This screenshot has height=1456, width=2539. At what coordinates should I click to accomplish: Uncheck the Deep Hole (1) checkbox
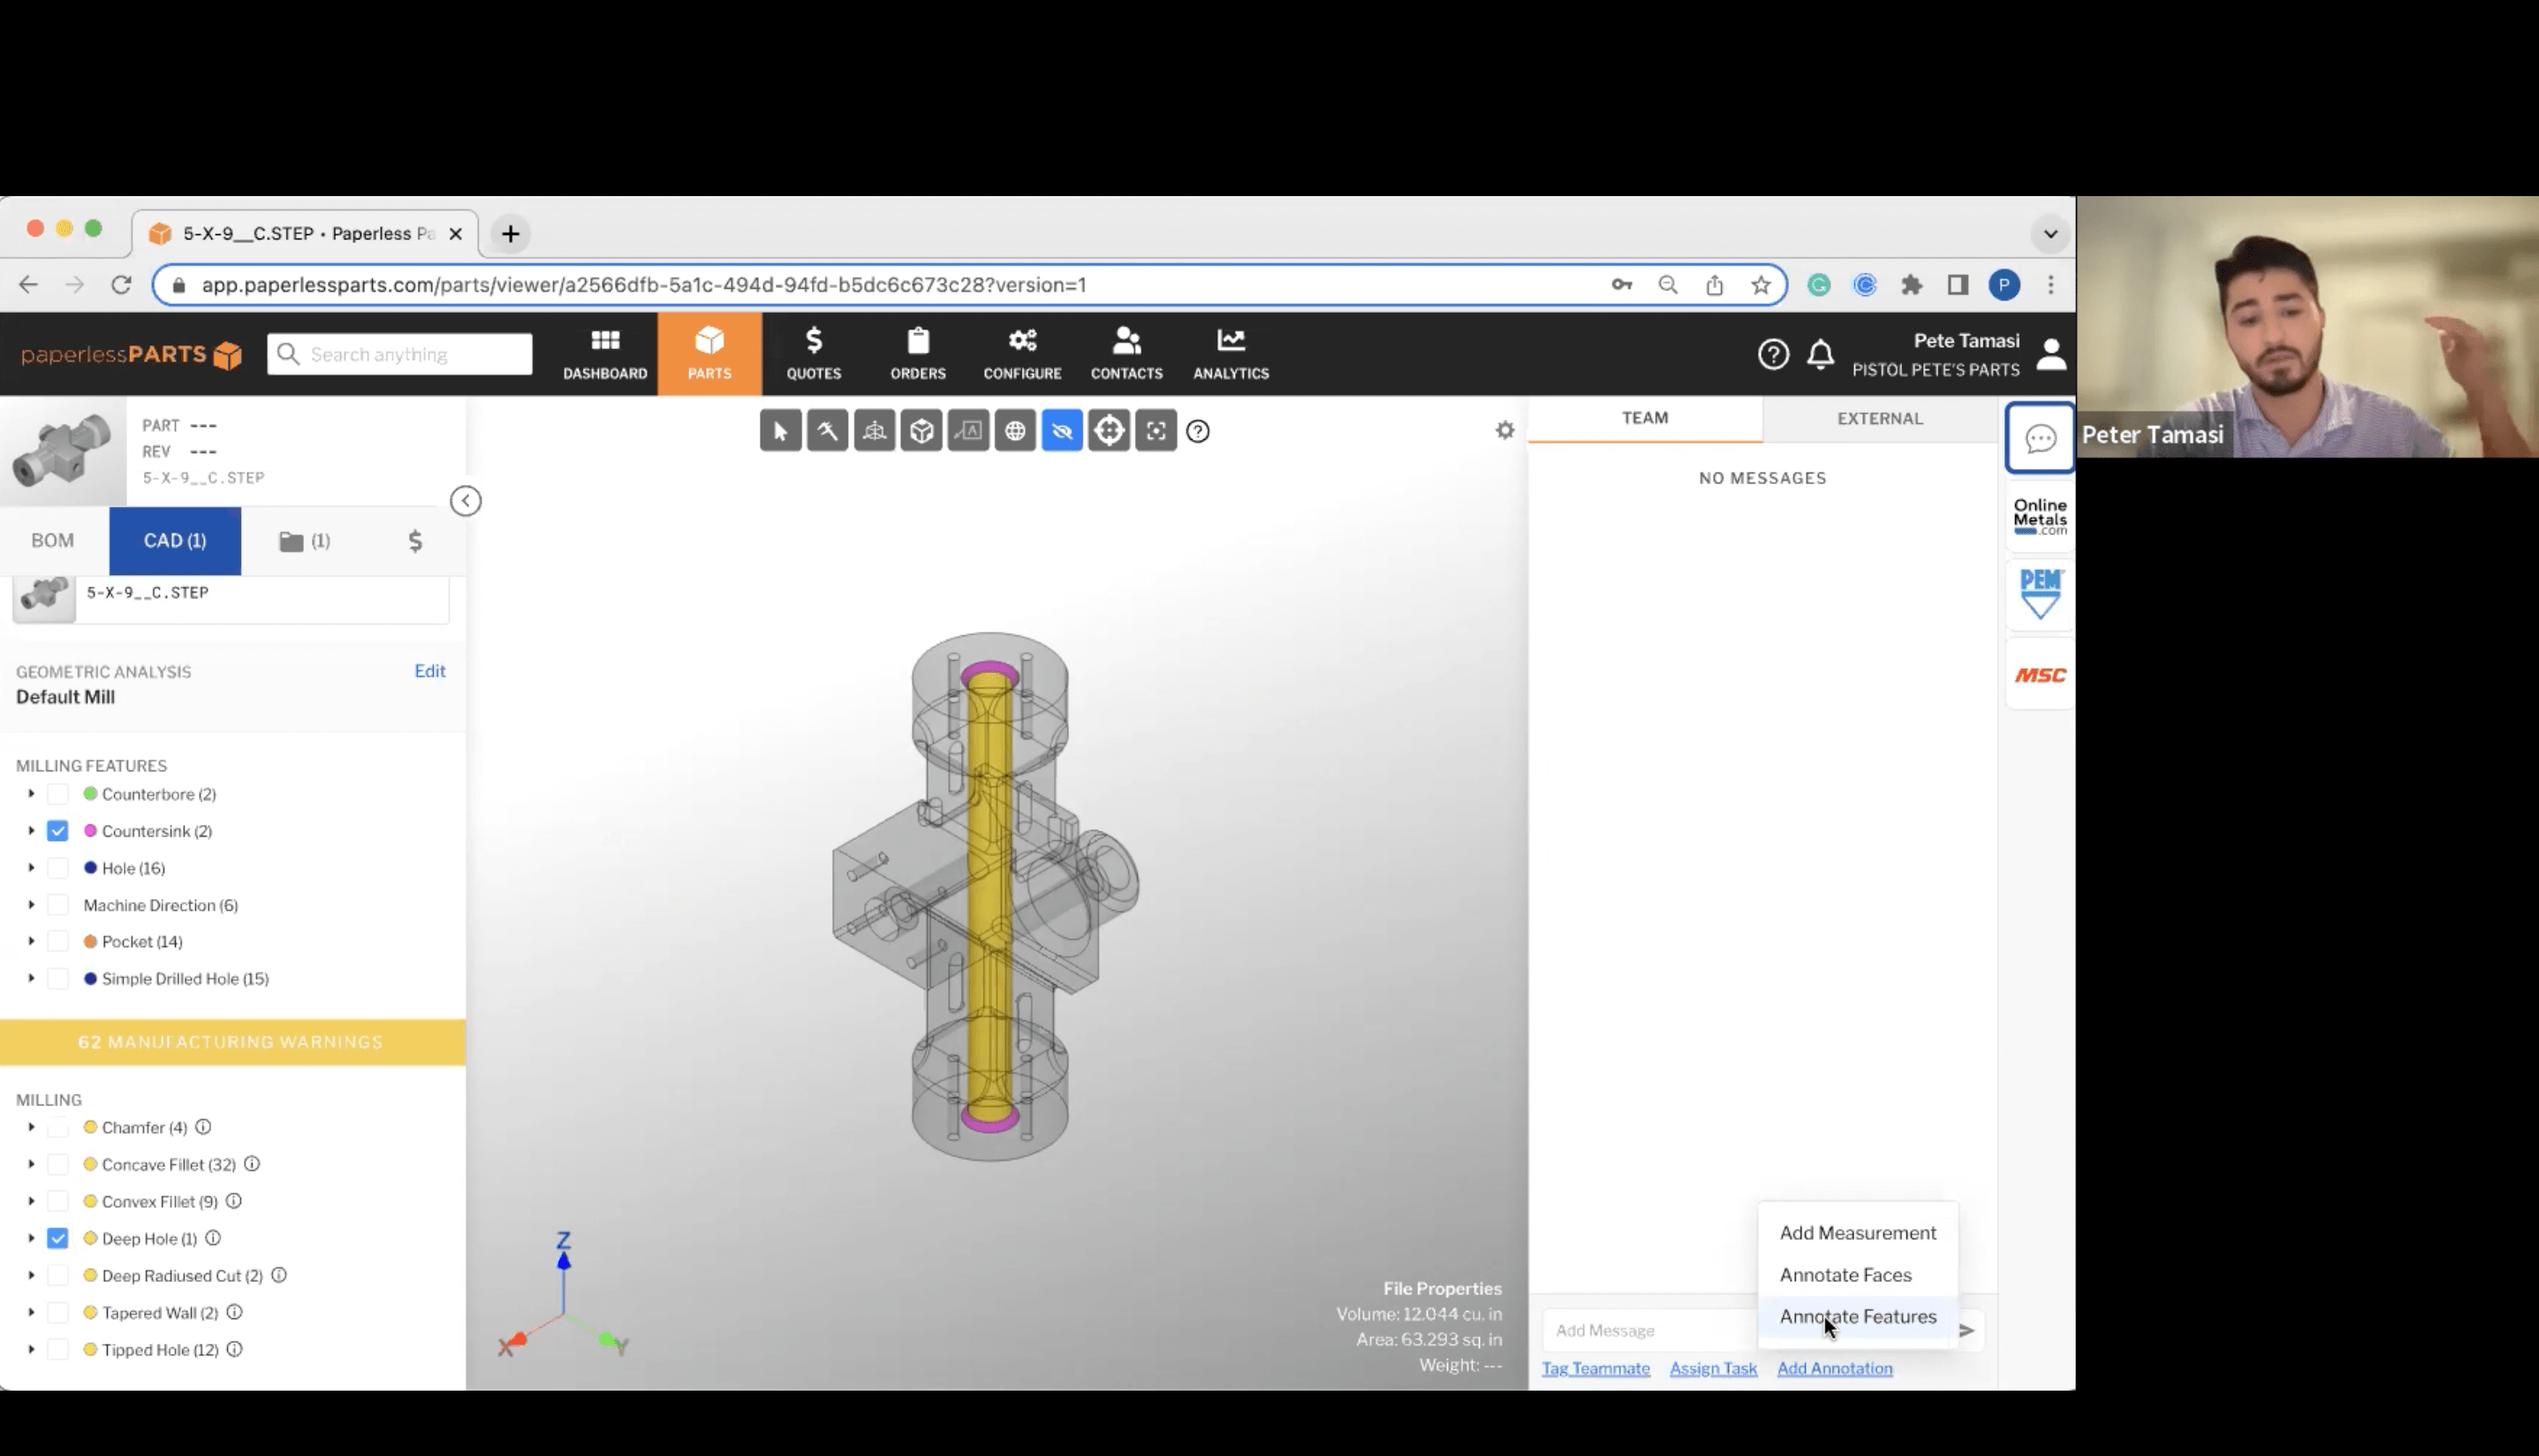(x=58, y=1238)
